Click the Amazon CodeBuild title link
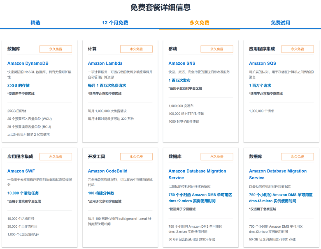 [x=108, y=171]
